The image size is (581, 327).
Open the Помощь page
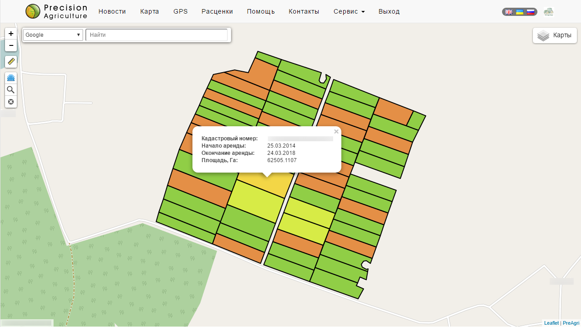coord(261,11)
